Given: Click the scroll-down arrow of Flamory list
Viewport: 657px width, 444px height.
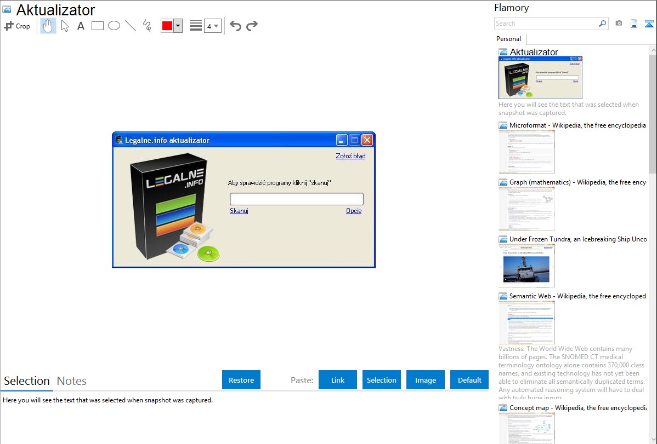Looking at the screenshot, I should pyautogui.click(x=653, y=440).
